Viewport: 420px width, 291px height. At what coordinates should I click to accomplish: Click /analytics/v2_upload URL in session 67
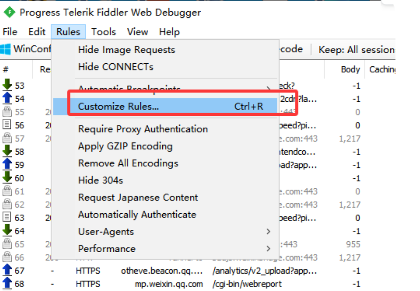(265, 271)
